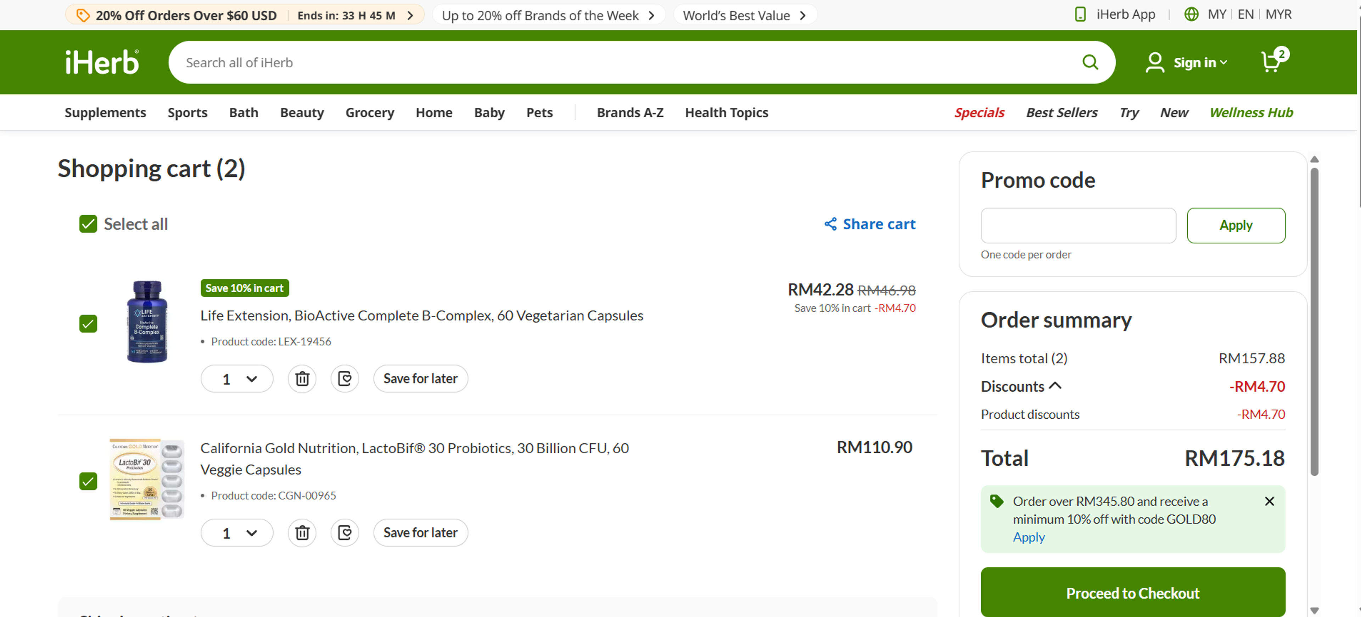The image size is (1361, 617).
Task: Open the Supplements menu
Action: (105, 112)
